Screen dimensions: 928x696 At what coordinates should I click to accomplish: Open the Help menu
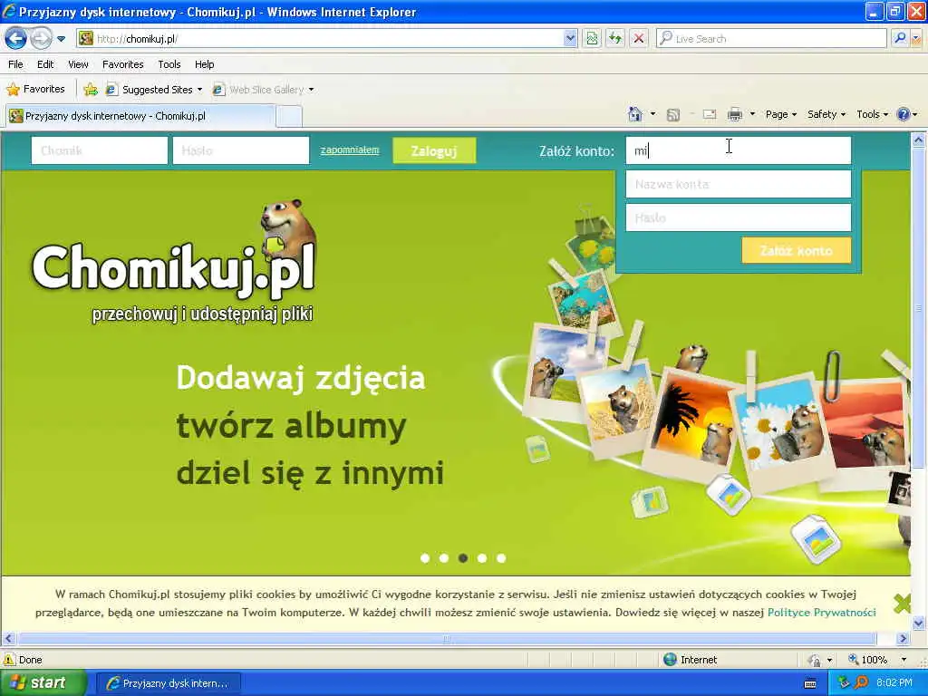coord(204,64)
